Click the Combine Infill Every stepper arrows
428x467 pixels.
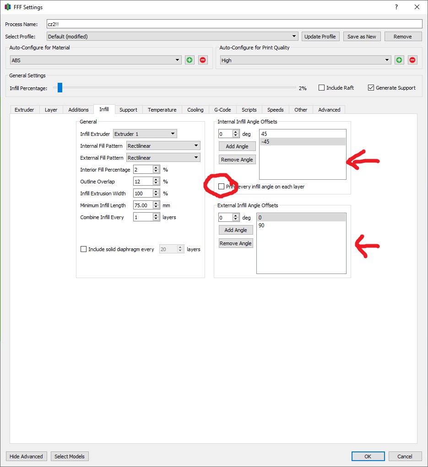[156, 217]
